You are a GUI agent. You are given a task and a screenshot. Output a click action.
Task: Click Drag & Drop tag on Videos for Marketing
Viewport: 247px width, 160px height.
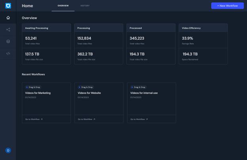(x=33, y=87)
